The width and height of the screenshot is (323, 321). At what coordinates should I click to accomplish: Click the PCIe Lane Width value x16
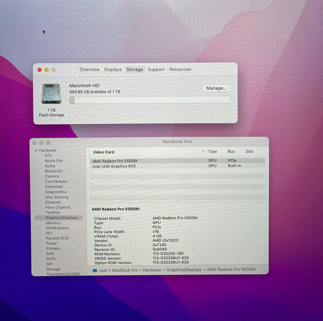pos(156,232)
